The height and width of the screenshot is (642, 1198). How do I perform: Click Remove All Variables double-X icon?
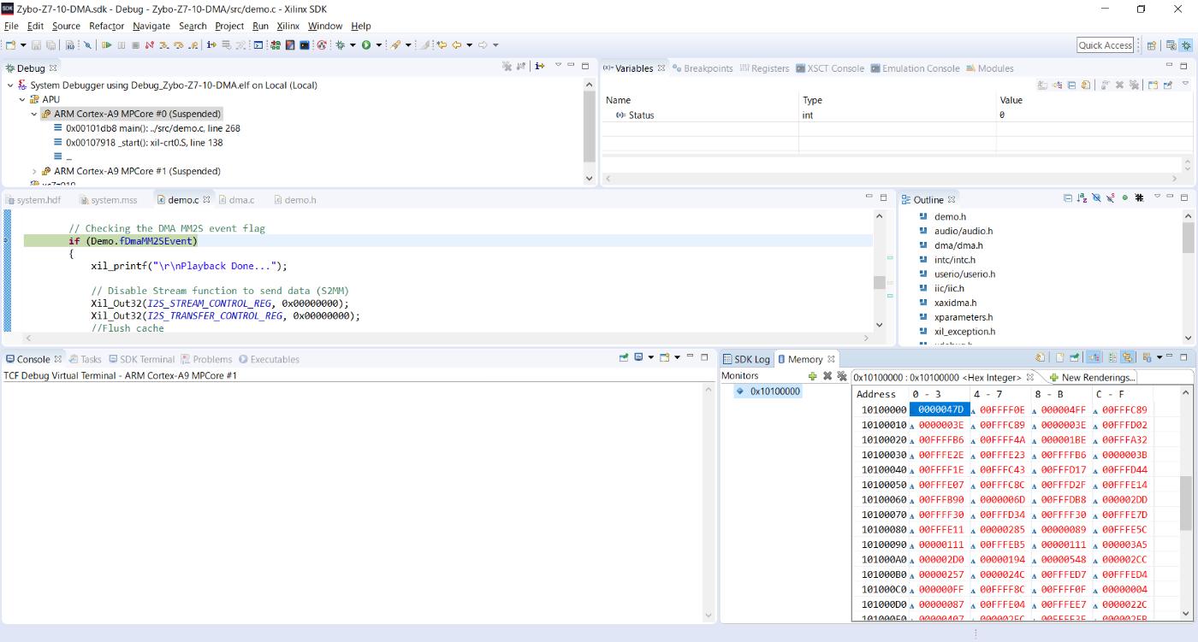pyautogui.click(x=1134, y=85)
